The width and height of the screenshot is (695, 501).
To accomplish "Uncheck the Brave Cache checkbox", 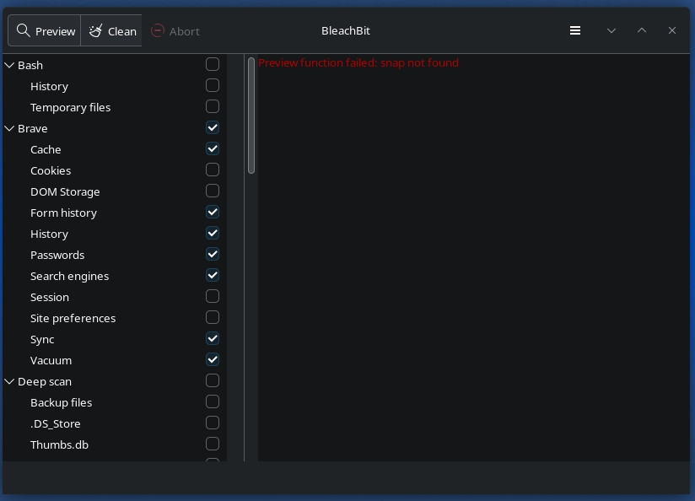I will click(x=213, y=149).
